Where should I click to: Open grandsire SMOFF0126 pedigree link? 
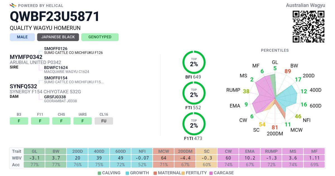pyautogui.click(x=56, y=49)
